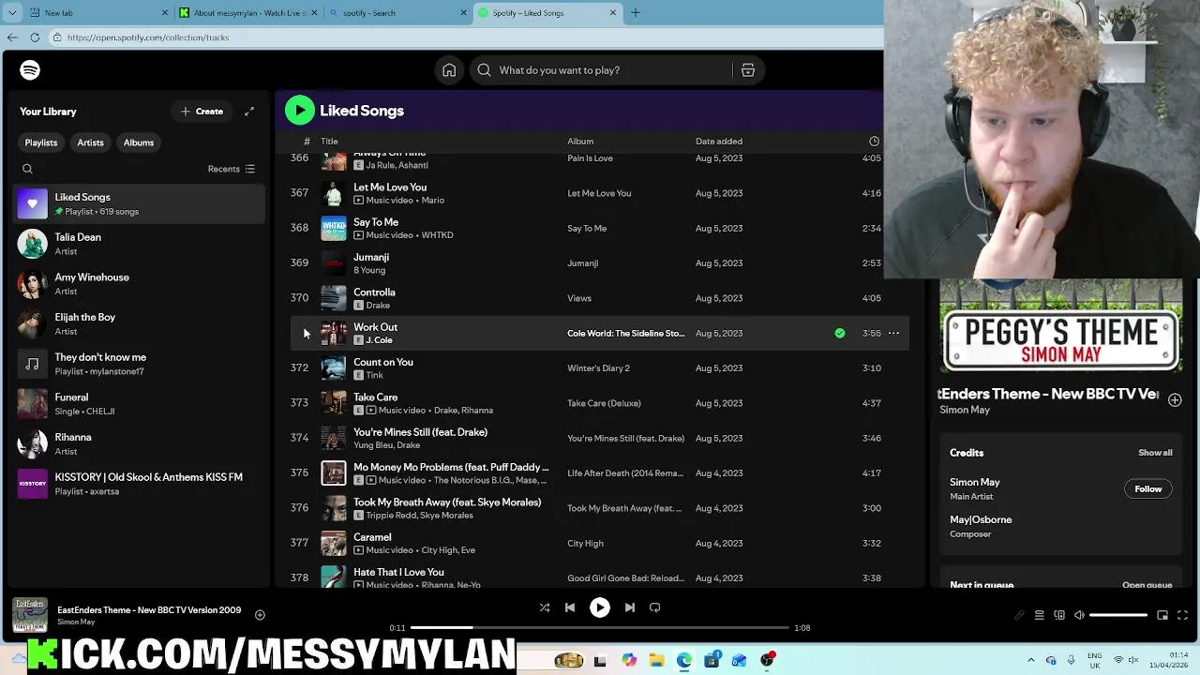Click the search magnifier in search bar
Screen dimensions: 1200x675
tap(484, 70)
